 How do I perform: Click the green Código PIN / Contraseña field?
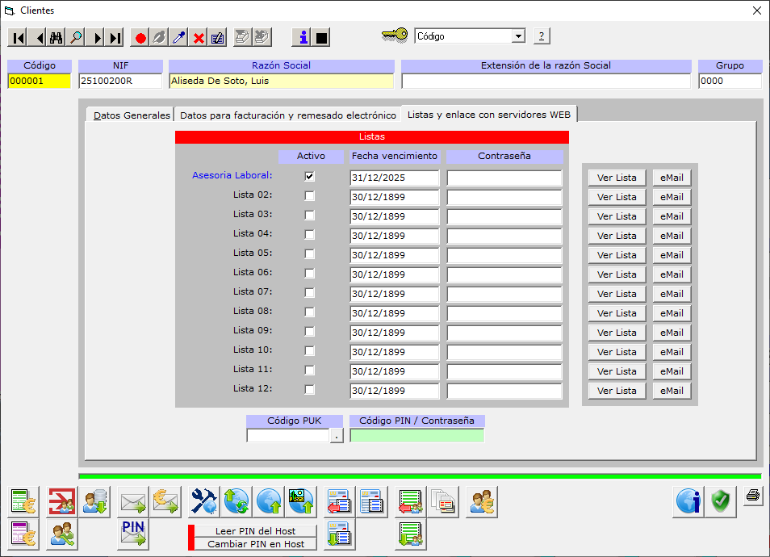(x=416, y=436)
